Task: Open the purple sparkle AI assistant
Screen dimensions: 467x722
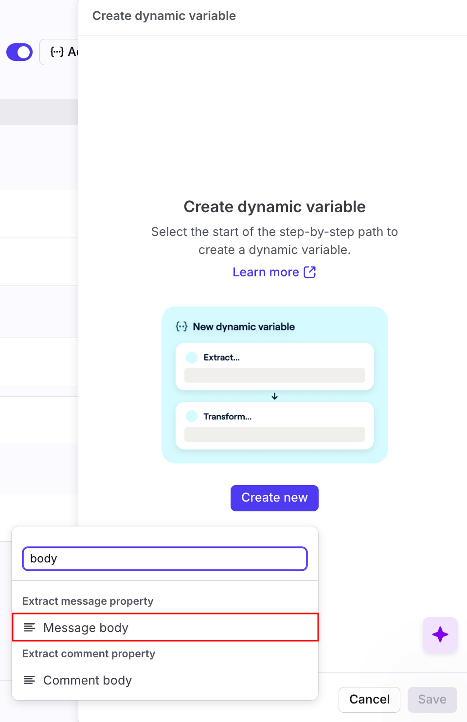Action: point(440,634)
